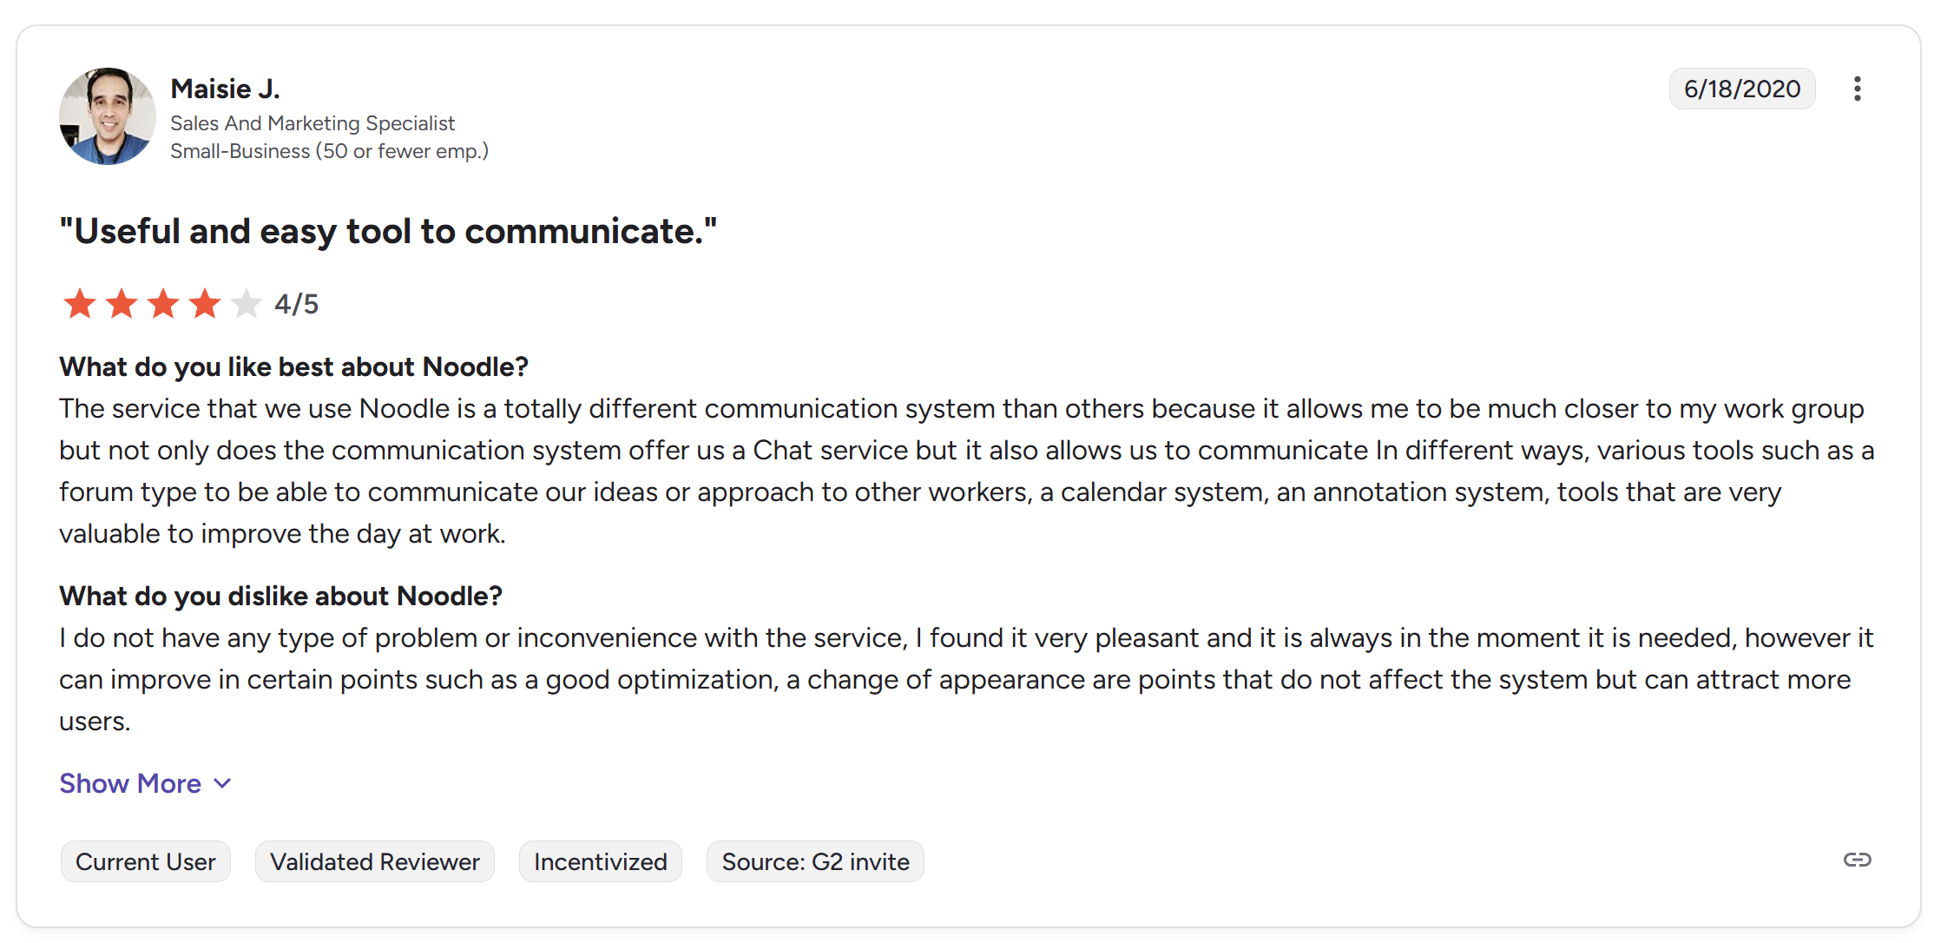Image resolution: width=1934 pixels, height=943 pixels.
Task: Open options menu in top right corner
Action: click(x=1858, y=88)
